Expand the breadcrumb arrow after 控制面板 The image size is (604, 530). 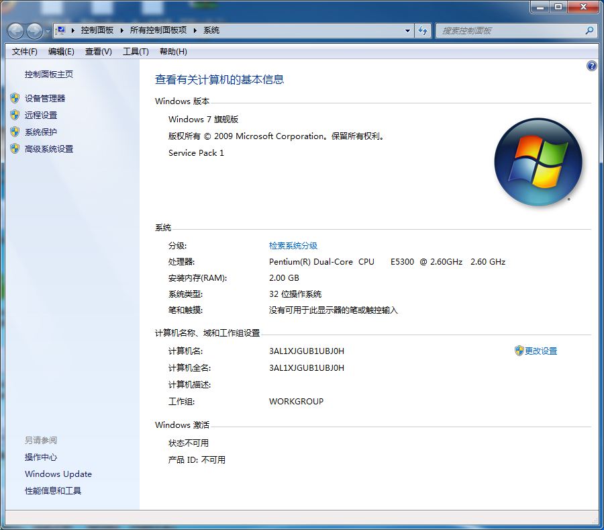point(121,30)
